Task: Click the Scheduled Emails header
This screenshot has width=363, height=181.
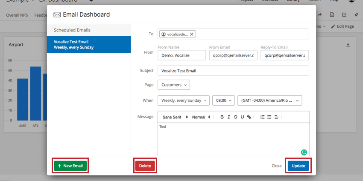Action: tap(89, 30)
